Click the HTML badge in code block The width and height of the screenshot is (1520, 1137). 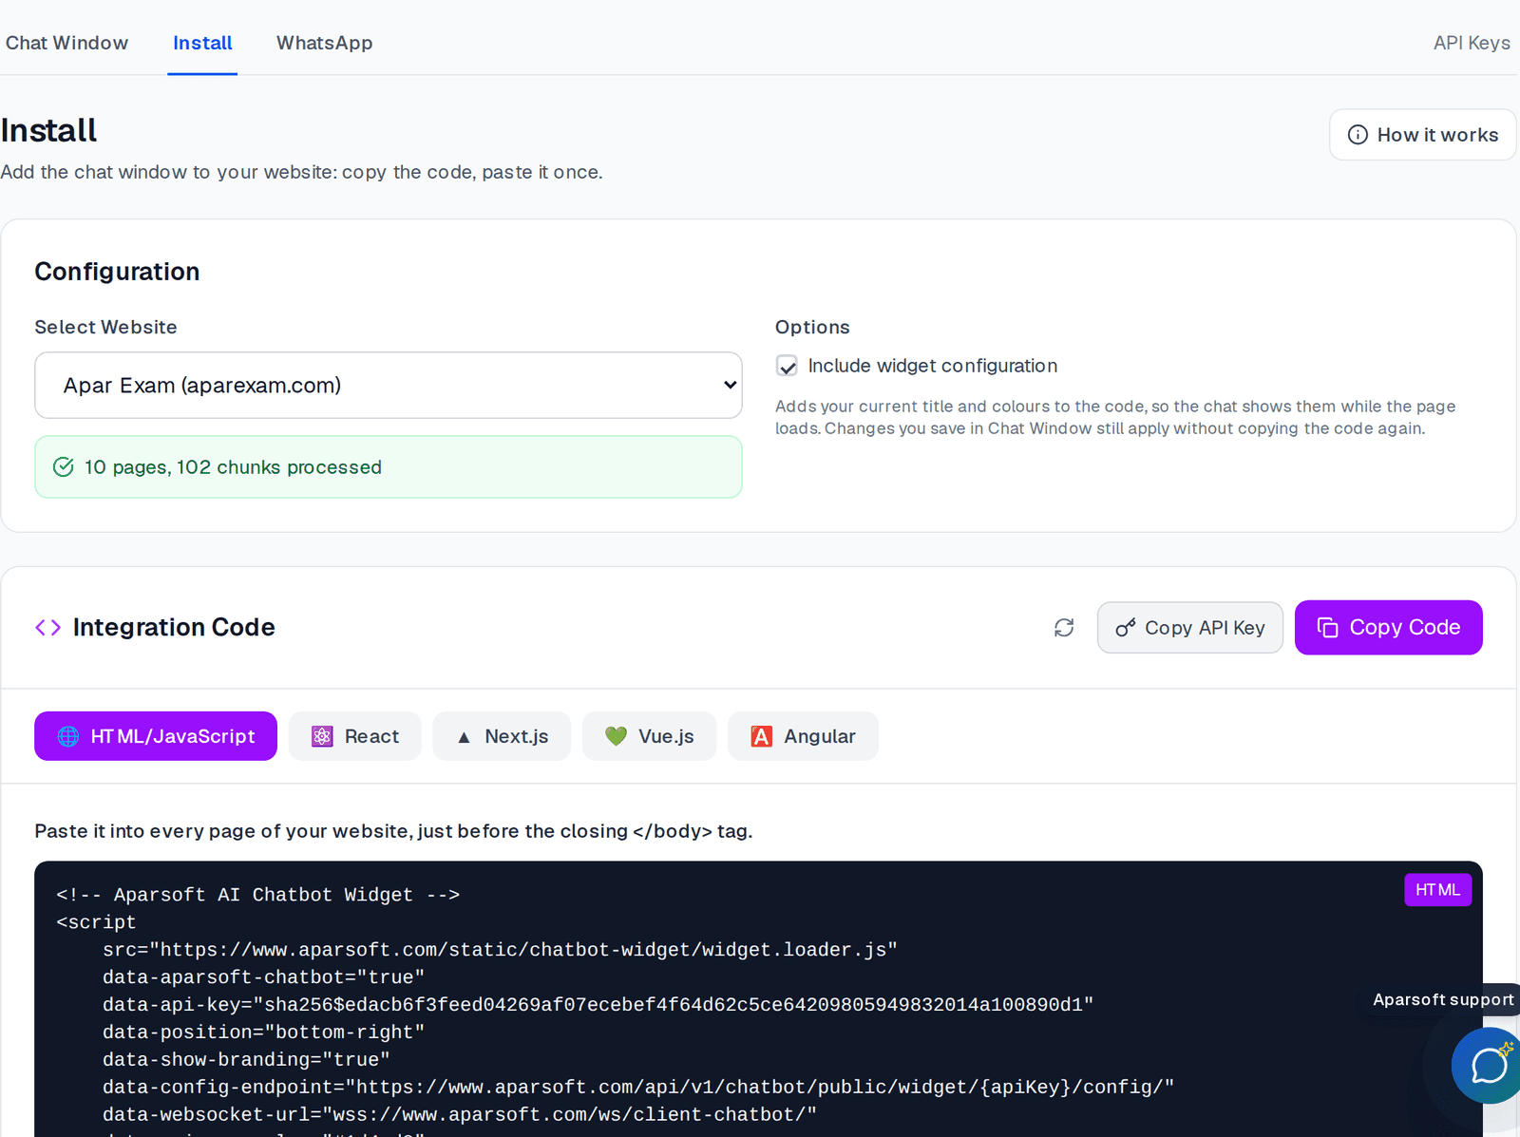point(1437,890)
